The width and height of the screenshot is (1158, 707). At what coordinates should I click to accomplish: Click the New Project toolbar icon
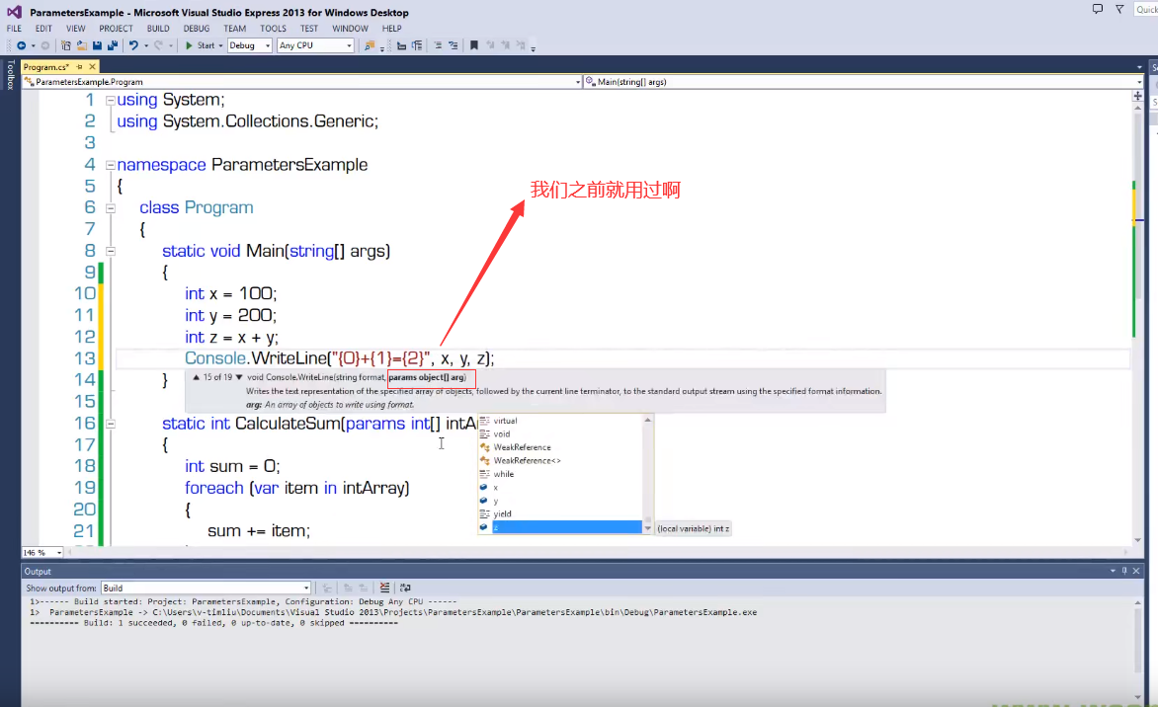pos(66,45)
